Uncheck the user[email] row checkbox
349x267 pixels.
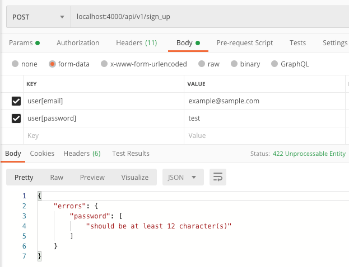pyautogui.click(x=16, y=101)
